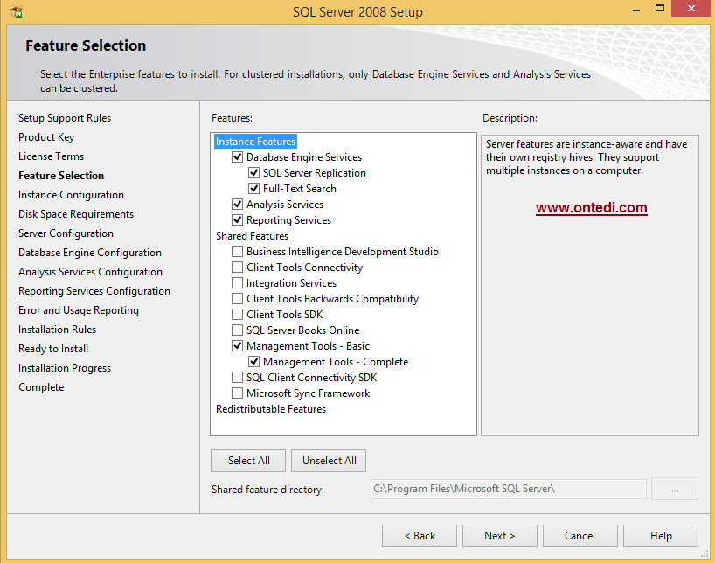Click Database Engine Configuration step
715x563 pixels.
click(90, 253)
